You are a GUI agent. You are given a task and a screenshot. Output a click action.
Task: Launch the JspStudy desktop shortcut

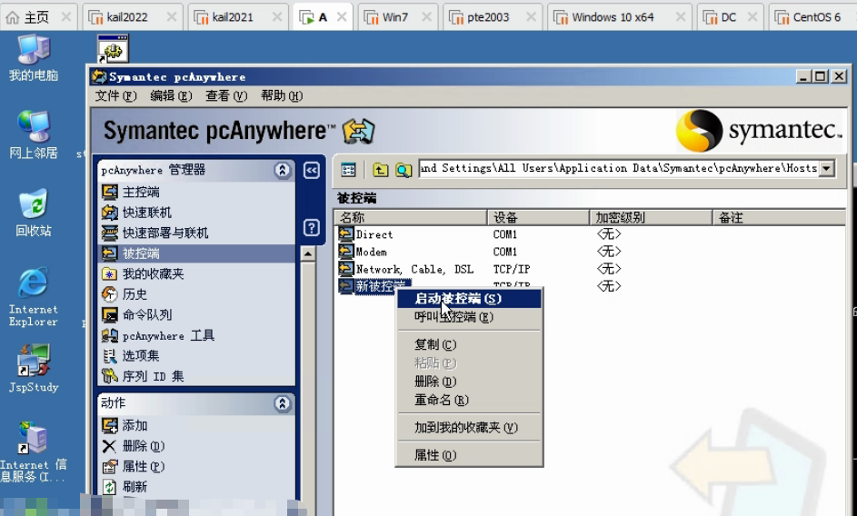click(34, 369)
